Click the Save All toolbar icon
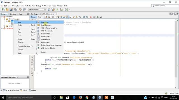179x100 pixels. point(15,9)
